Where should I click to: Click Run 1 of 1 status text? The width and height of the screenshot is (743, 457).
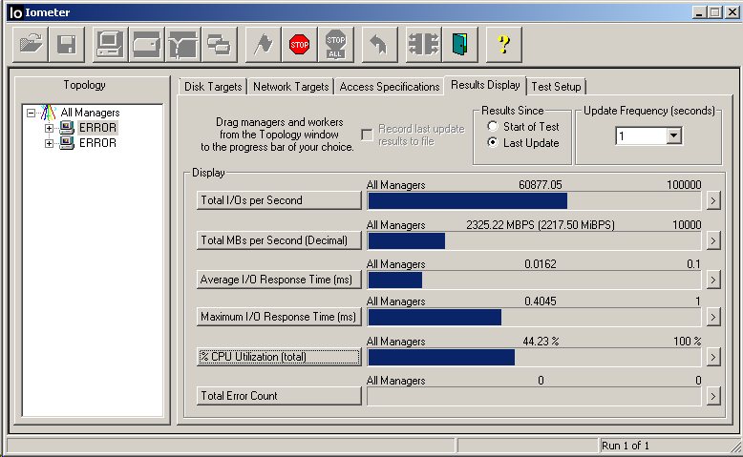[625, 446]
